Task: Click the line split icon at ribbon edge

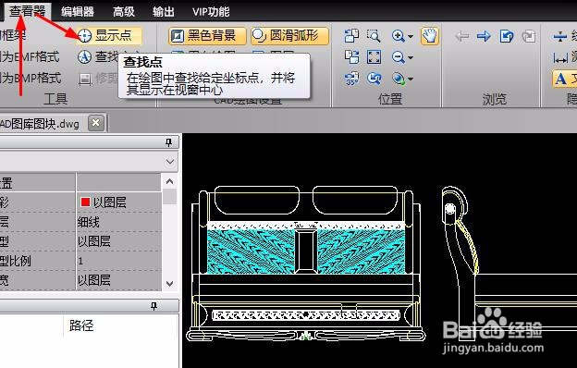Action: (559, 36)
